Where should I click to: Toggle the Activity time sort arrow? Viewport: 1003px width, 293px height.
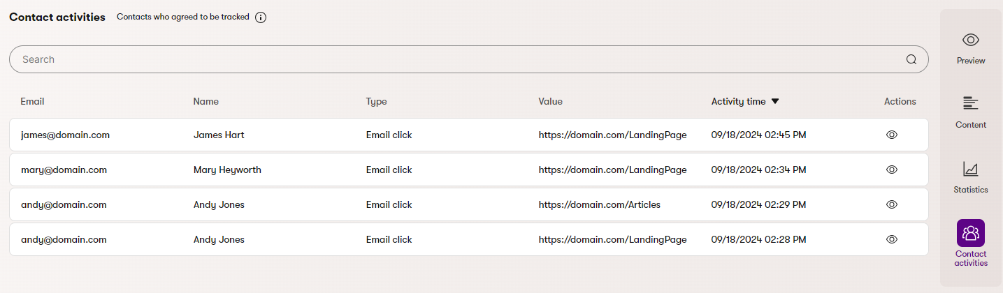coord(774,102)
